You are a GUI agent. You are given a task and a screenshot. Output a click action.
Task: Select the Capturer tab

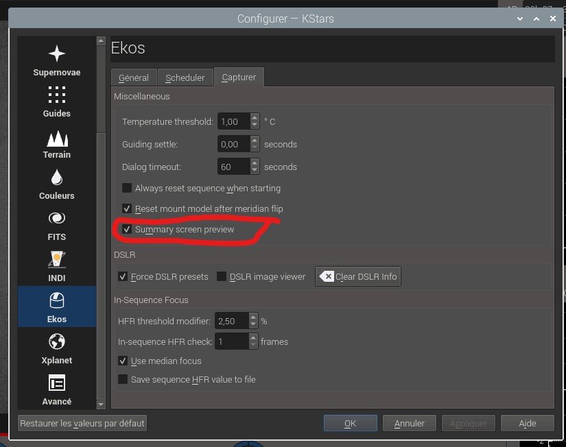239,77
